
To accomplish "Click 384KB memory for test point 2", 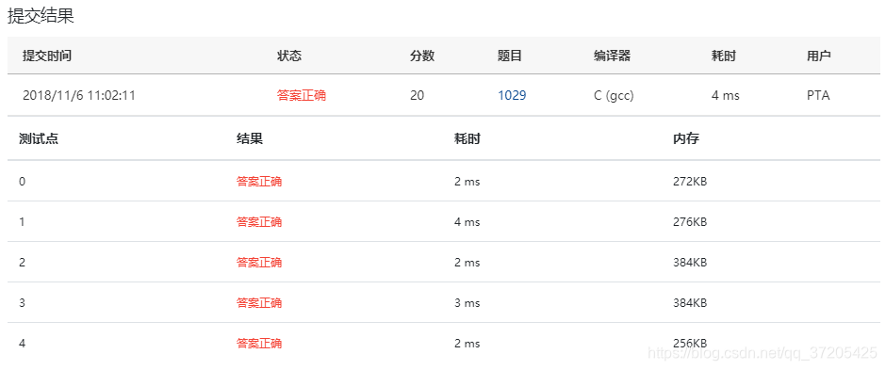I will pos(691,263).
